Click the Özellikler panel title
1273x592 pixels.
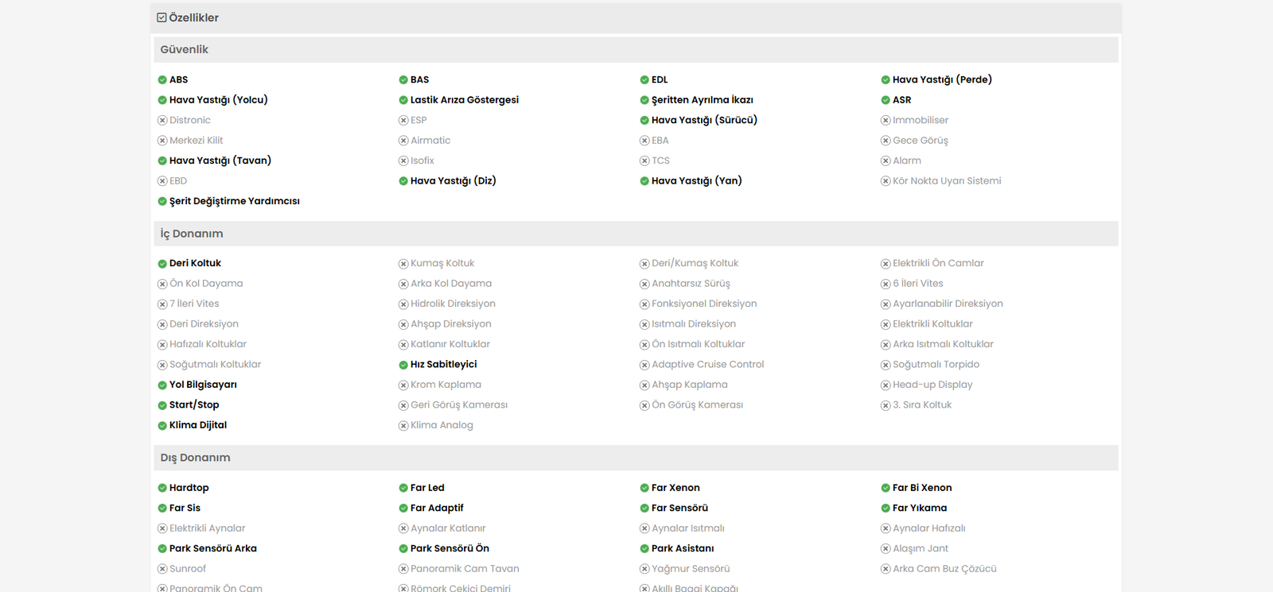point(193,17)
